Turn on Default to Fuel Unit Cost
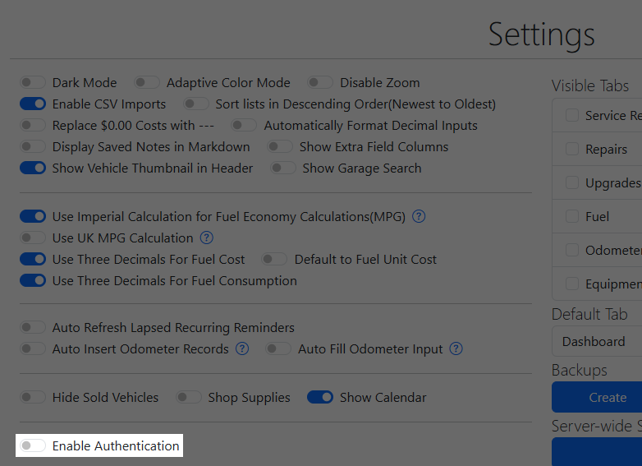This screenshot has height=466, width=642. 275,260
